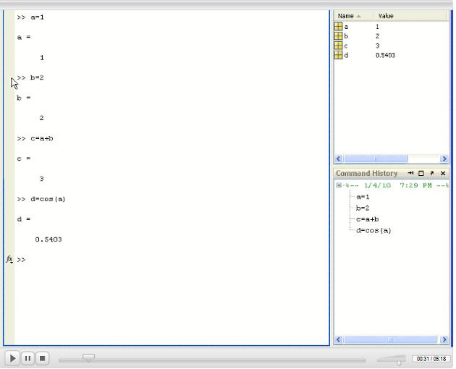Image resolution: width=456 pixels, height=369 pixels.
Task: Click the b=2 line in Command Window
Action: [30, 77]
